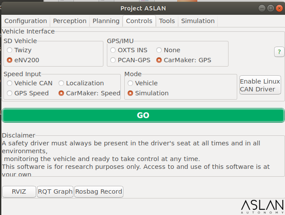
Task: Set GPS/IMU to None
Action: pos(168,50)
